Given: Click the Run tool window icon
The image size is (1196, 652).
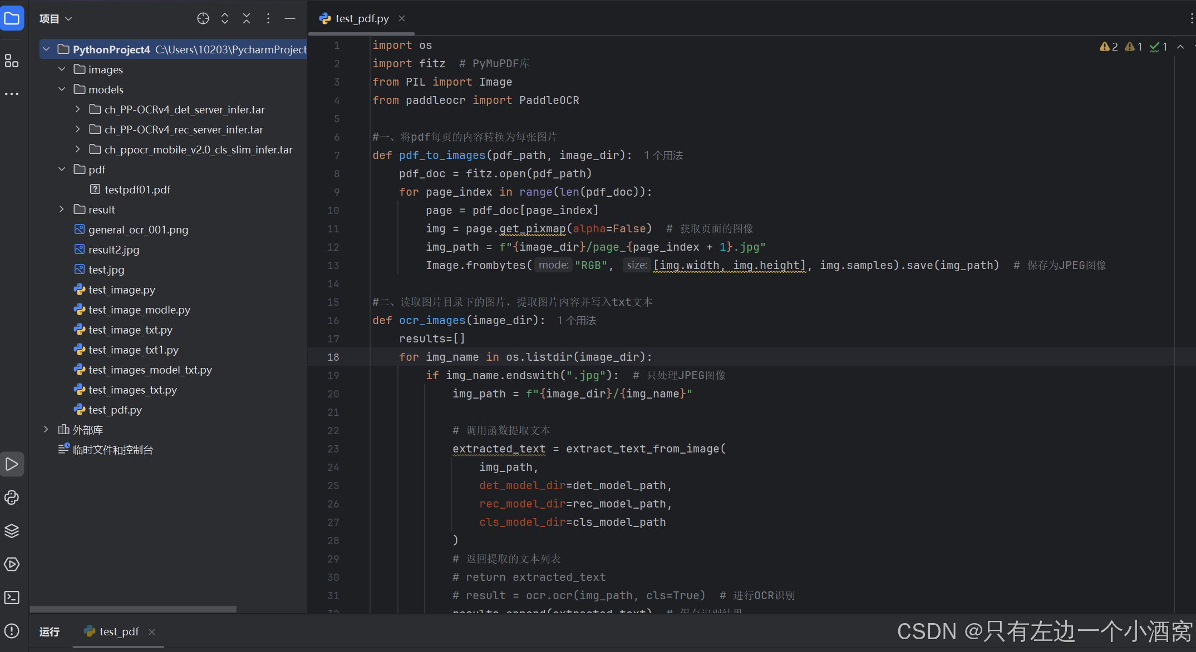Looking at the screenshot, I should coord(12,464).
